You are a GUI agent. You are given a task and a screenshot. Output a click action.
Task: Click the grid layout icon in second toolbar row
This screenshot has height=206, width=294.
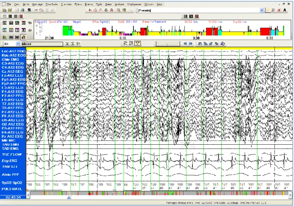coord(5,16)
